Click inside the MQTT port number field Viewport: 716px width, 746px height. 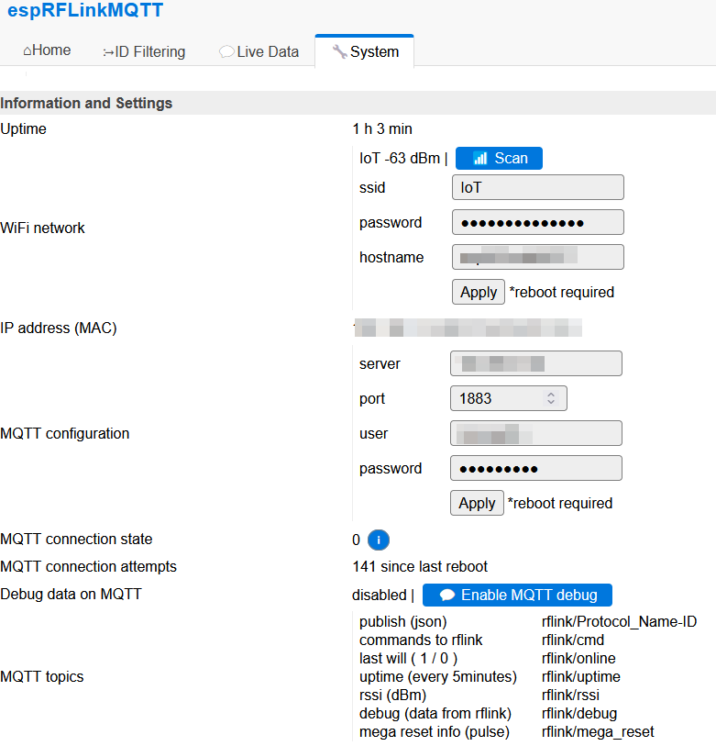pyautogui.click(x=495, y=399)
